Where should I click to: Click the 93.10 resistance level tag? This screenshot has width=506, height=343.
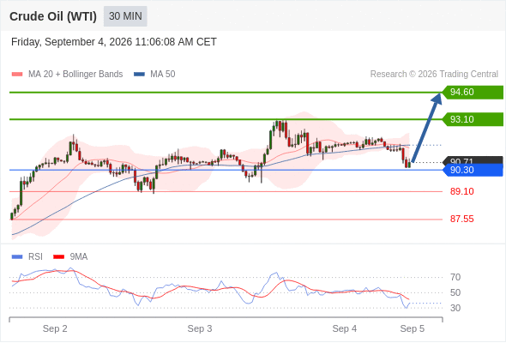pos(473,119)
